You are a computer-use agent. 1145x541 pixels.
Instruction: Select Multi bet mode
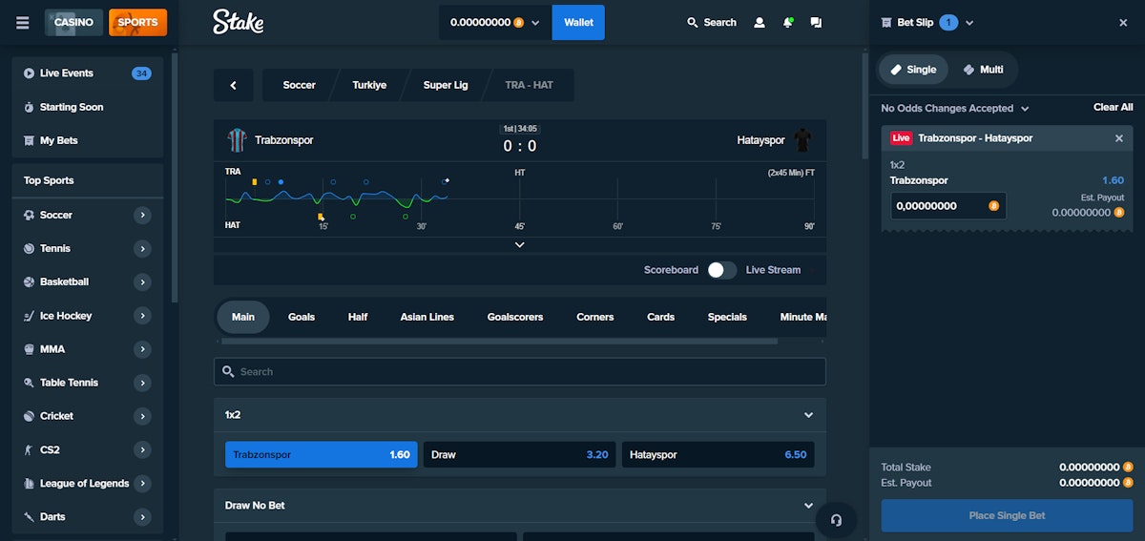[x=983, y=70]
